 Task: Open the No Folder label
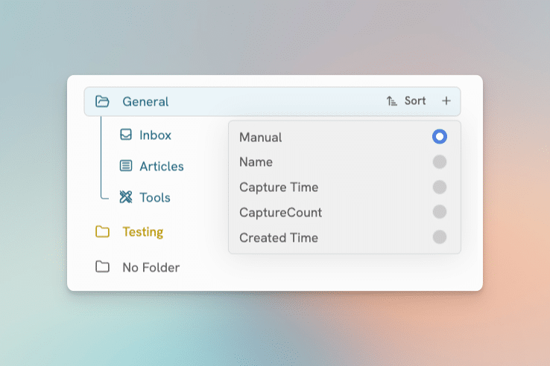151,267
